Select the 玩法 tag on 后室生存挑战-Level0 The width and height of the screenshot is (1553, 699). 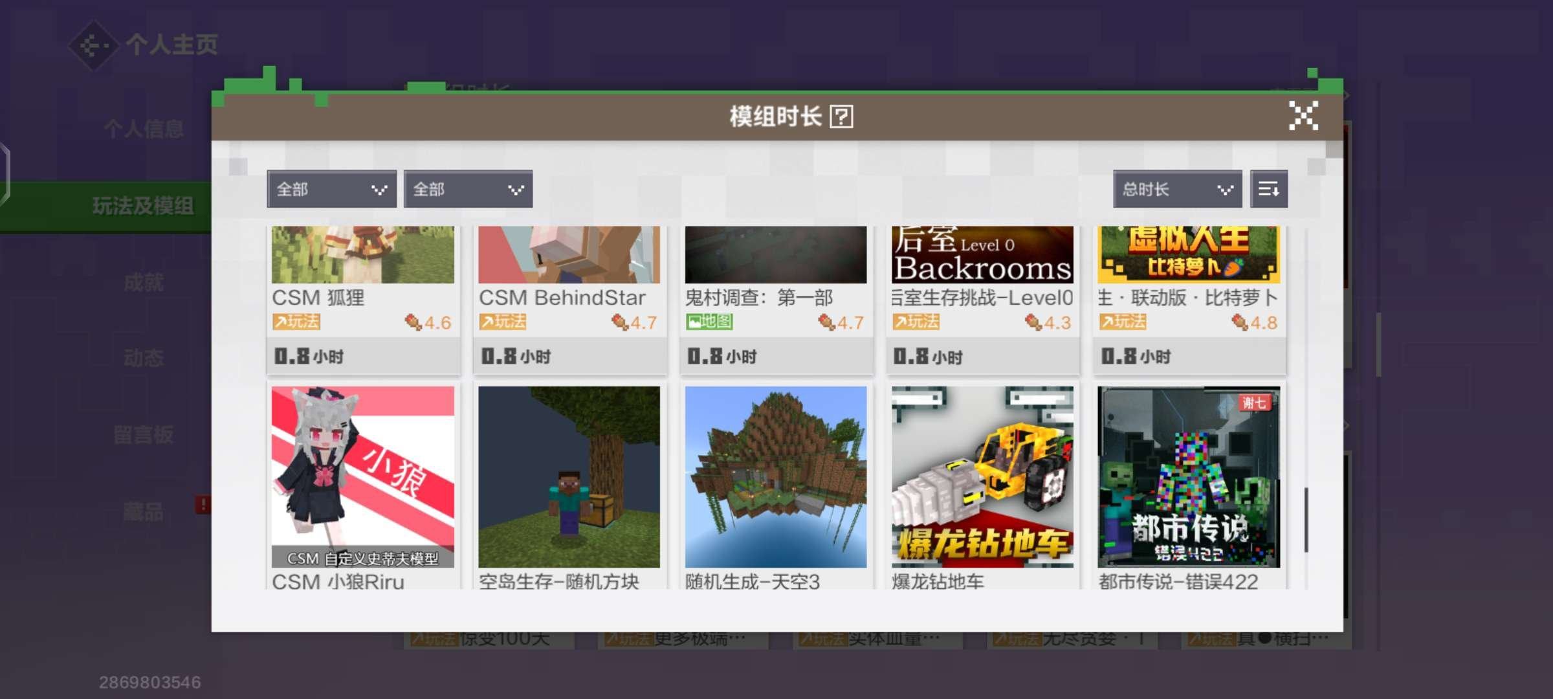(917, 320)
